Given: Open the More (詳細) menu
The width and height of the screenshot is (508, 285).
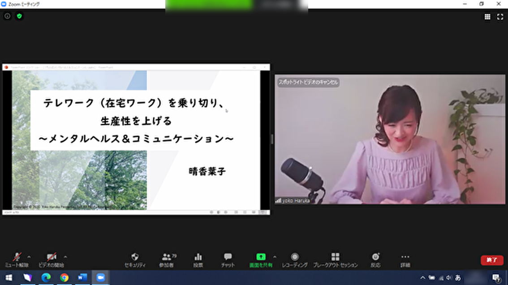Looking at the screenshot, I should click(405, 260).
